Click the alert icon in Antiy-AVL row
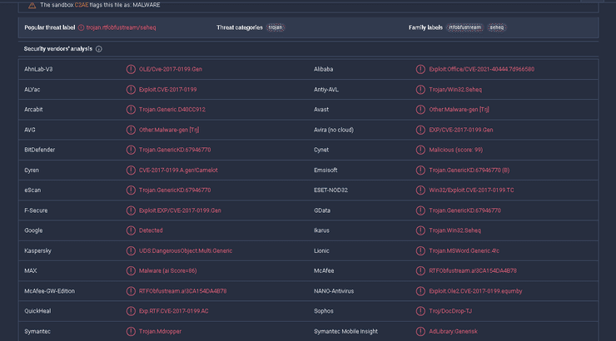The height and width of the screenshot is (341, 616). (420, 90)
